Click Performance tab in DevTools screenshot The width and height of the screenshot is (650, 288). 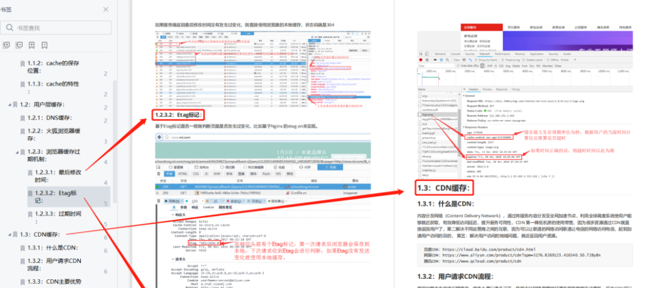click(x=502, y=54)
